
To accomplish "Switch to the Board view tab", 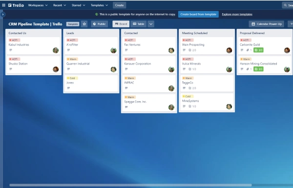I will point(121,24).
